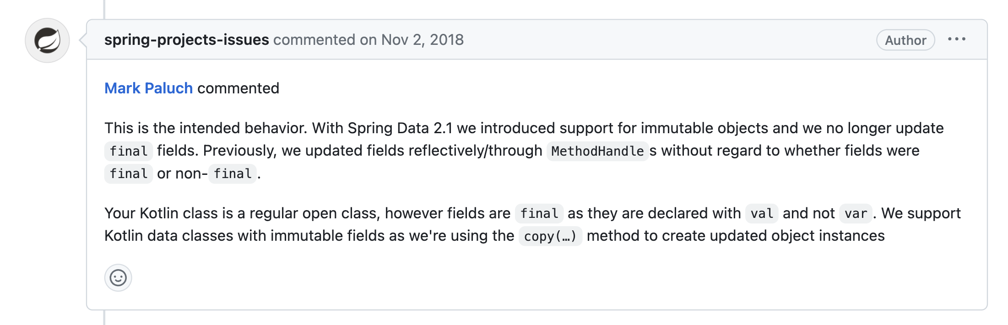This screenshot has width=1008, height=325.
Task: Click final code before 'or non-'
Action: (x=129, y=174)
